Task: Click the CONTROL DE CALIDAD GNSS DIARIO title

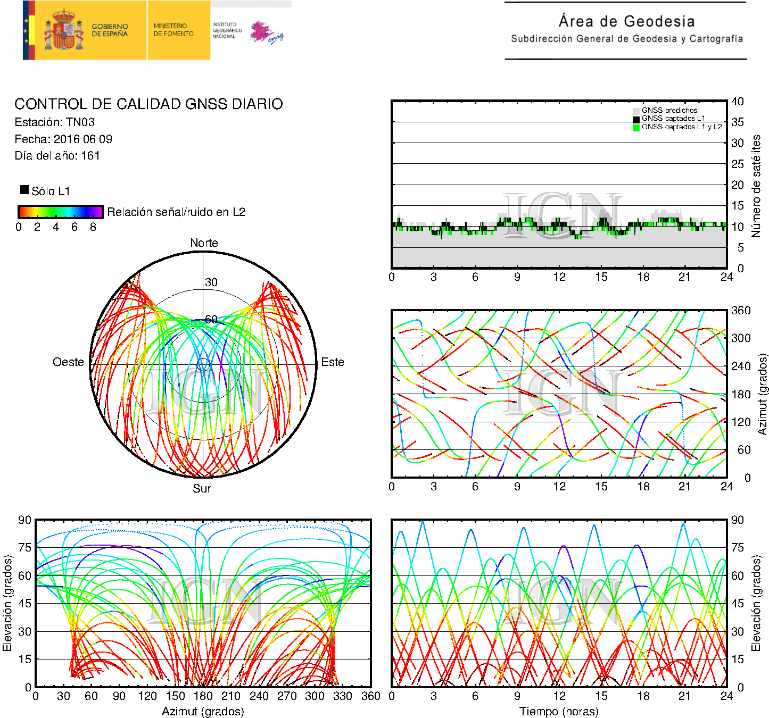Action: tap(148, 104)
